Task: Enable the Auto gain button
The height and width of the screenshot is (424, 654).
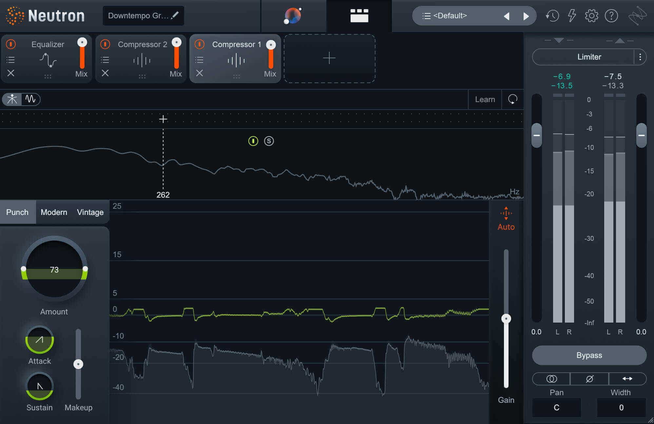Action: click(506, 219)
